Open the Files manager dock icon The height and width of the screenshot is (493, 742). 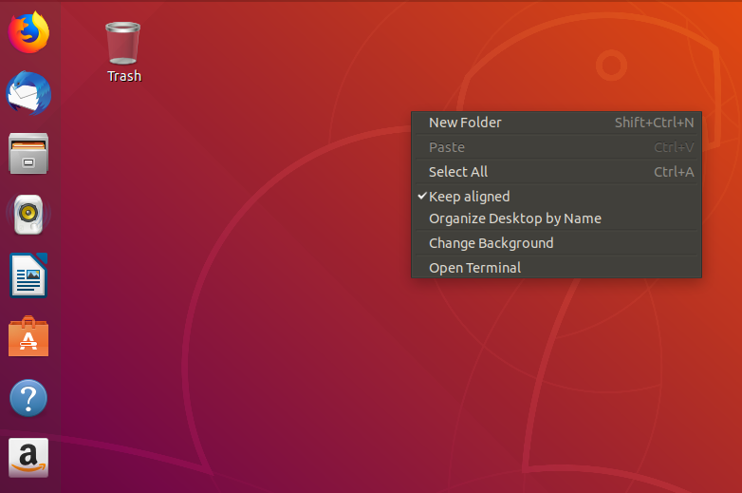point(28,154)
